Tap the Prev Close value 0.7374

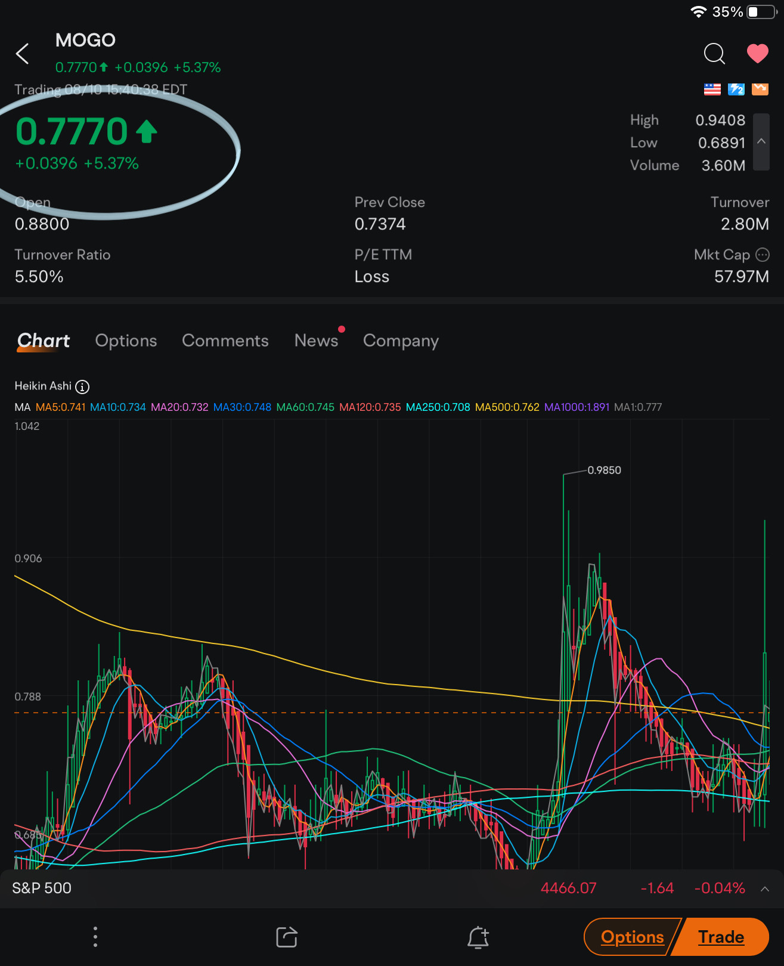tap(380, 224)
